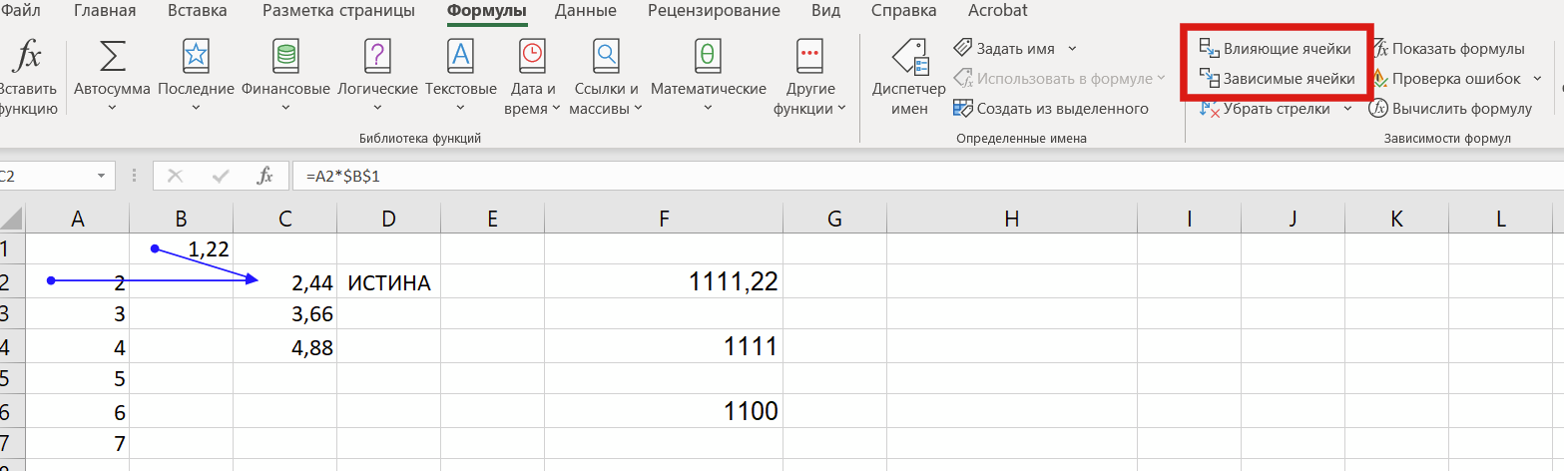1564x471 pixels.
Task: Open the Acrobat tab
Action: [x=998, y=11]
